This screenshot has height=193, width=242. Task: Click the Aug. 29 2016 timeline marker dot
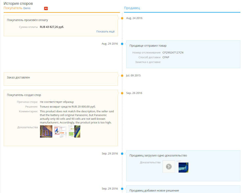(x=122, y=44)
